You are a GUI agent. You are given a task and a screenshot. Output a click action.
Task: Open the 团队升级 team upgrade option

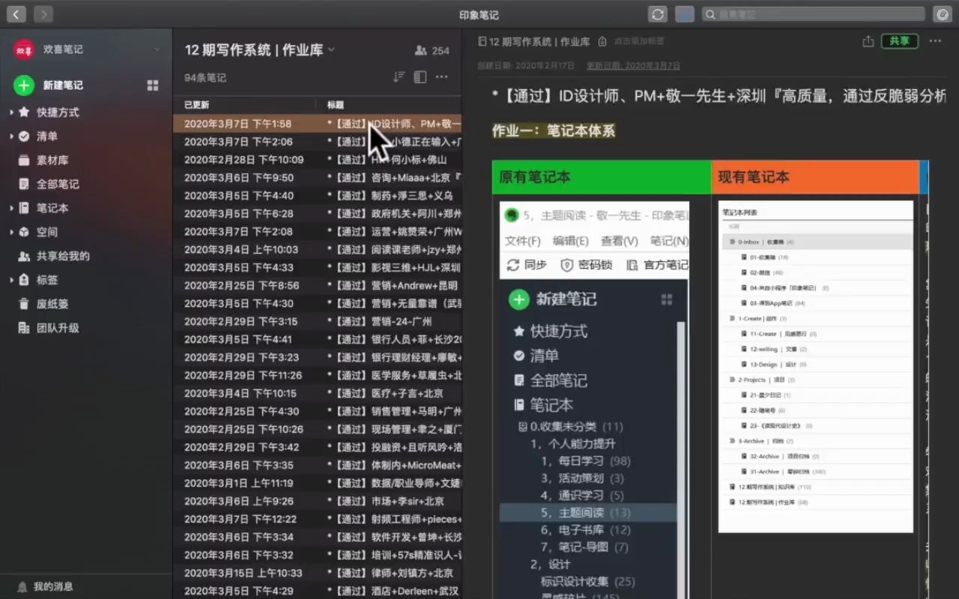[x=52, y=327]
